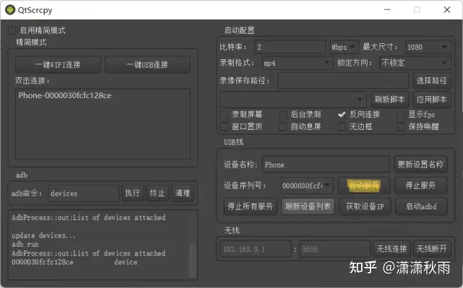Click the 停止所有服务 button
This screenshot has width=463, height=288.
250,206
